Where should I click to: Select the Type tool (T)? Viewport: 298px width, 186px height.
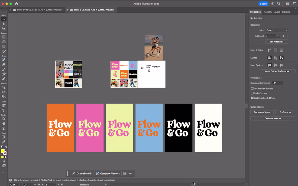[4, 110]
